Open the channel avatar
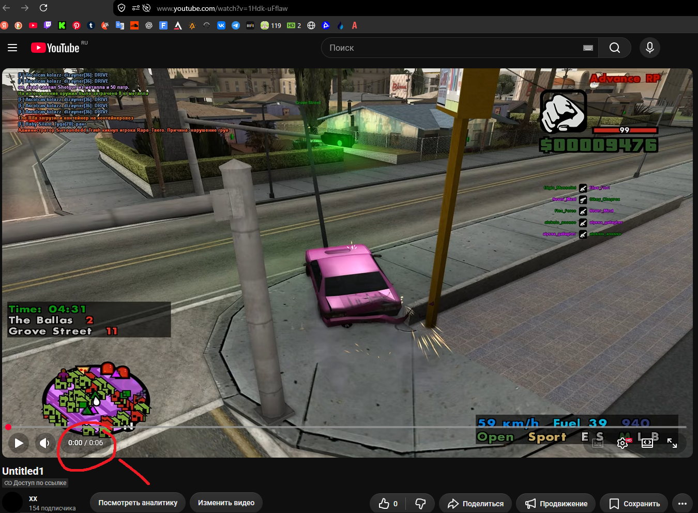 click(x=12, y=503)
